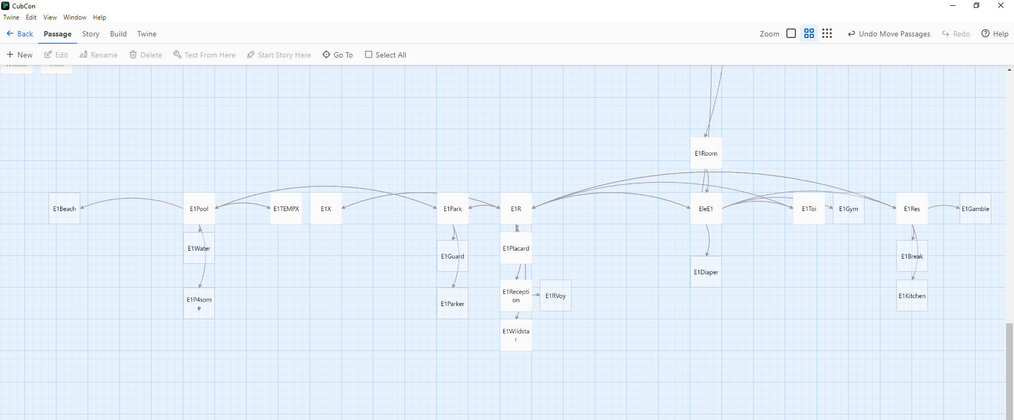Select the E1Pool passage card

pyautogui.click(x=199, y=209)
